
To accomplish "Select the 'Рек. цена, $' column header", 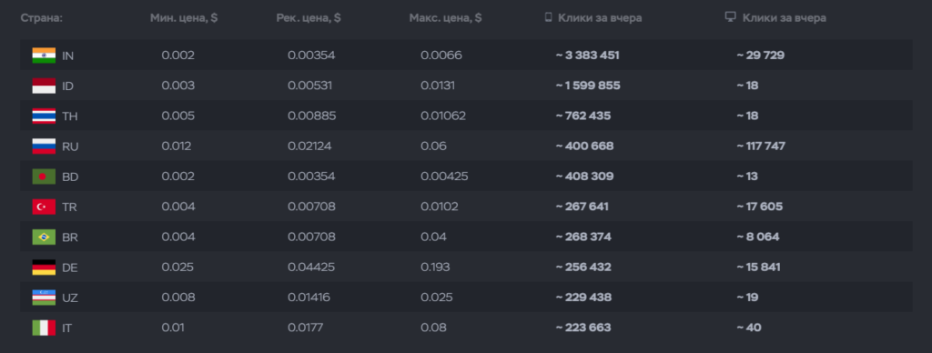I will click(309, 18).
